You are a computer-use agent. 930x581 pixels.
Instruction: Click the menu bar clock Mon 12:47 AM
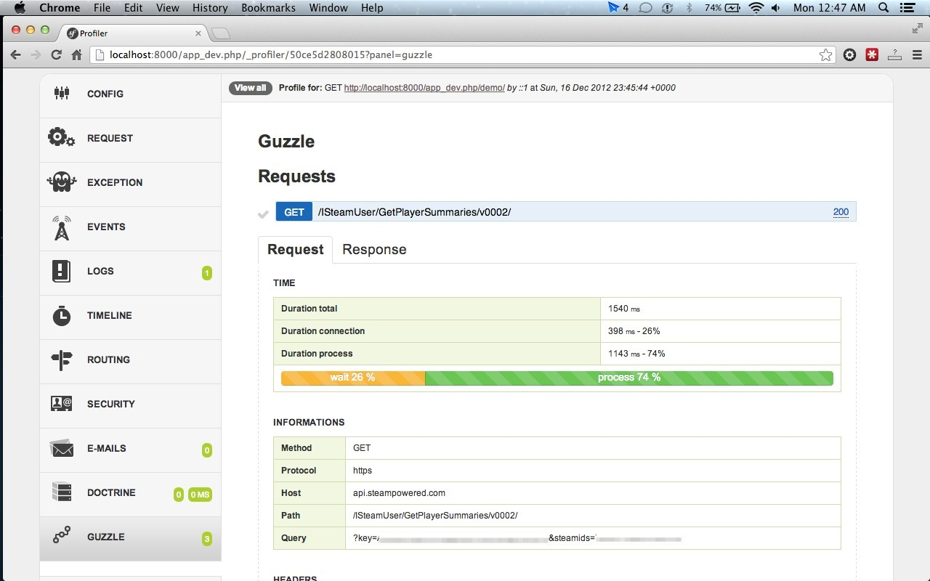pos(830,7)
